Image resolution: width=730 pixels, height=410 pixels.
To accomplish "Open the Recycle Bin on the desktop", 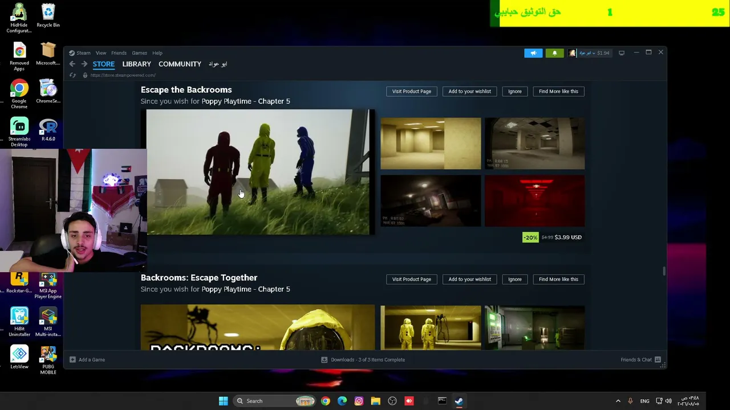I will pyautogui.click(x=48, y=15).
